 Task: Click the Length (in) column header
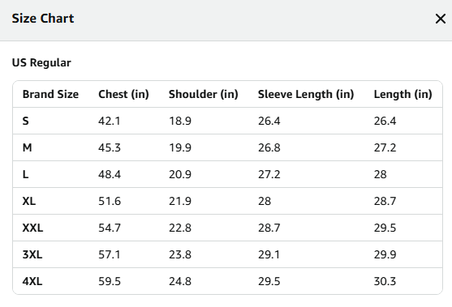click(403, 95)
